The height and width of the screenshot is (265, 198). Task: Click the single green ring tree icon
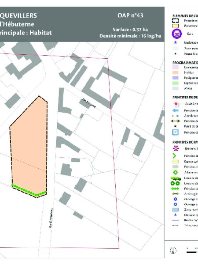175,172
